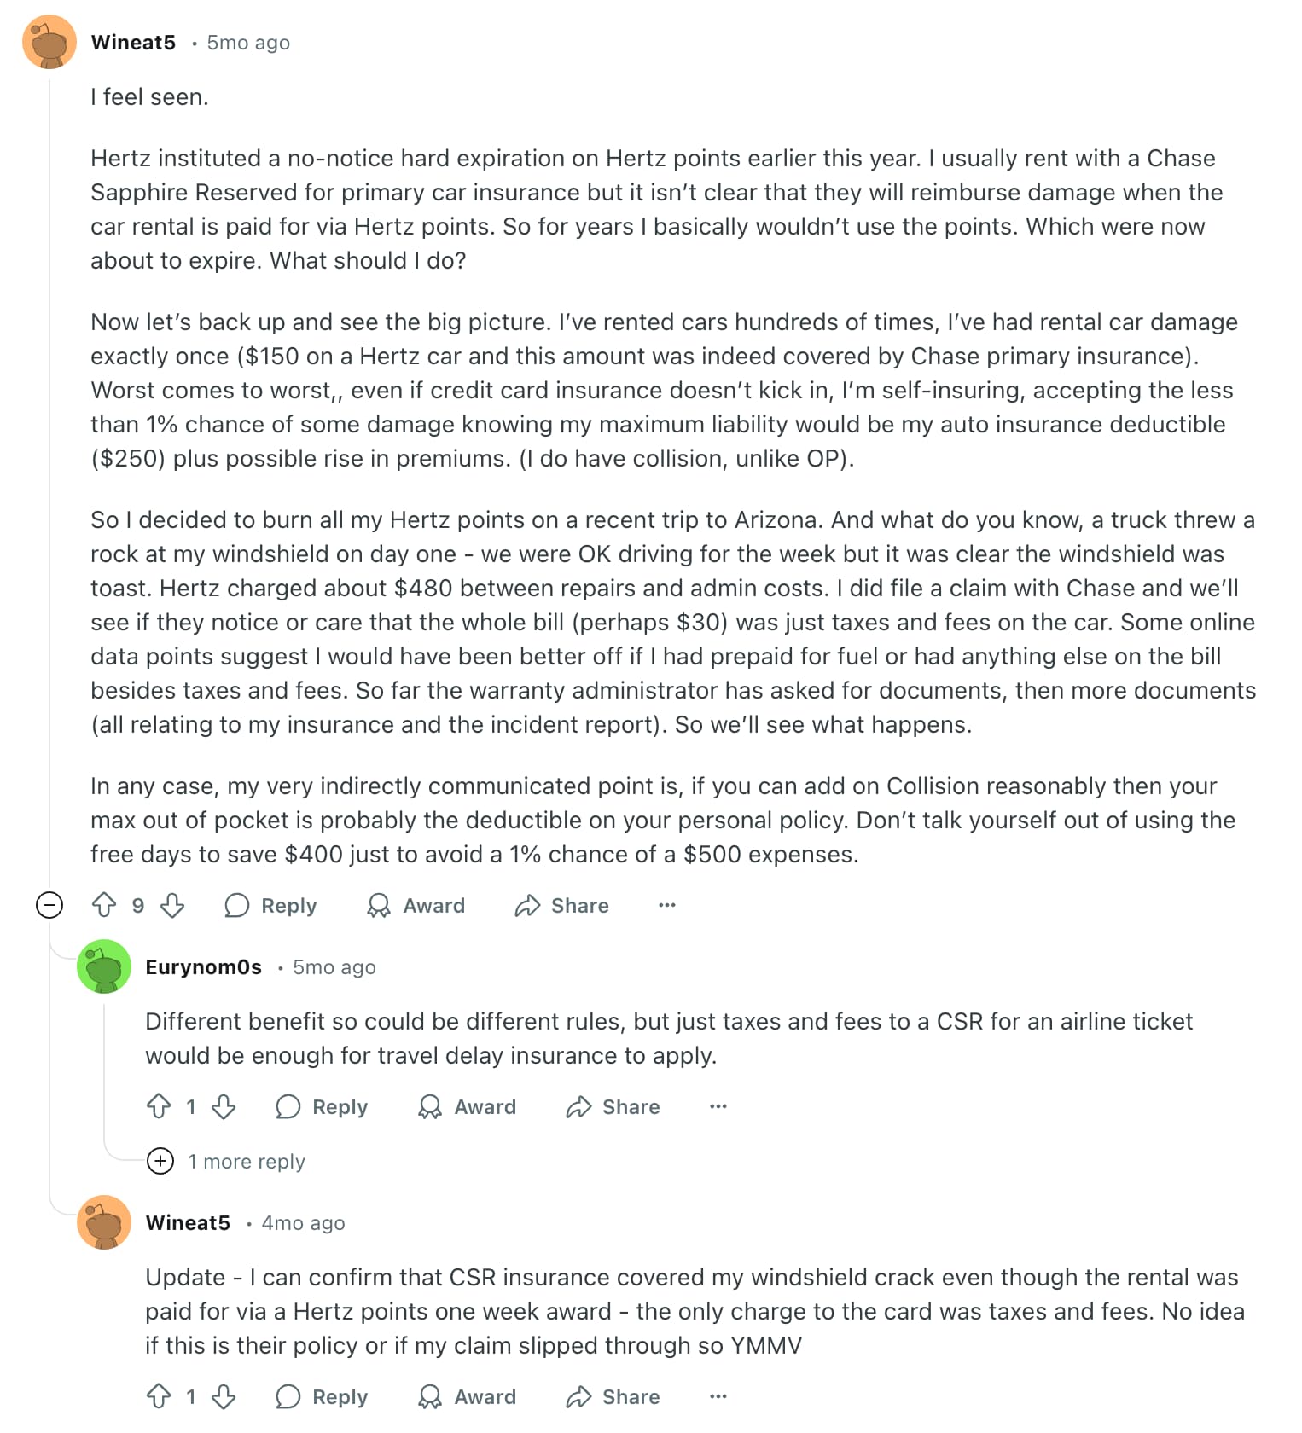
Task: Reply to Eurynom0s's comment
Action: click(323, 1106)
